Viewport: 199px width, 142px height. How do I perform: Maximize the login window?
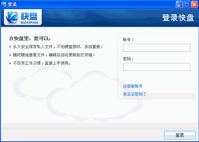pos(187,4)
